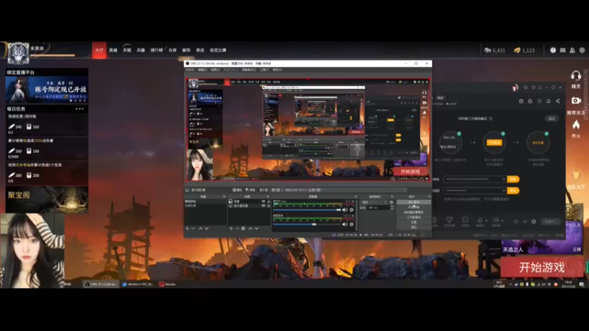Open the 每日任务 three-dot menu
The height and width of the screenshot is (331, 589).
pyautogui.click(x=80, y=109)
